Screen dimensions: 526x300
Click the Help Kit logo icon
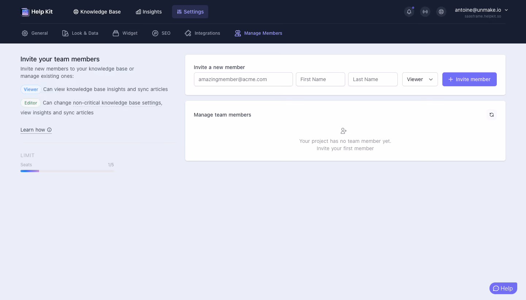pos(25,12)
